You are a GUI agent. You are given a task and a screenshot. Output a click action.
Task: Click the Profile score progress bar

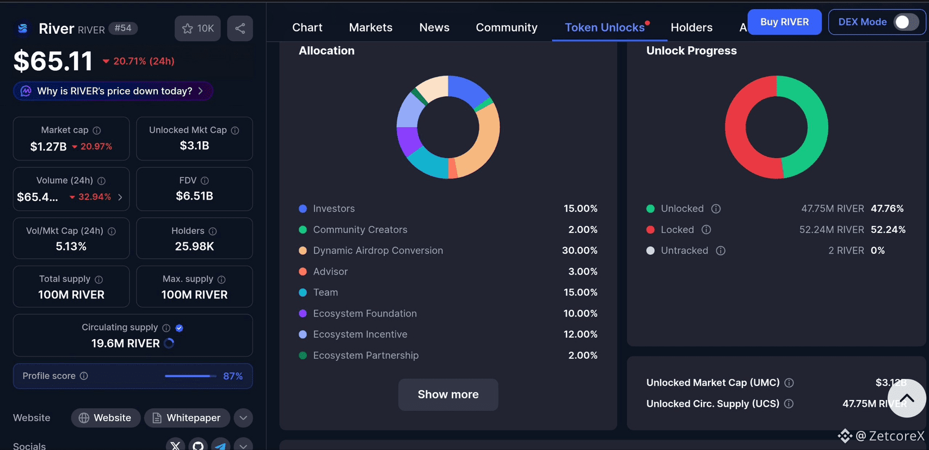click(190, 376)
